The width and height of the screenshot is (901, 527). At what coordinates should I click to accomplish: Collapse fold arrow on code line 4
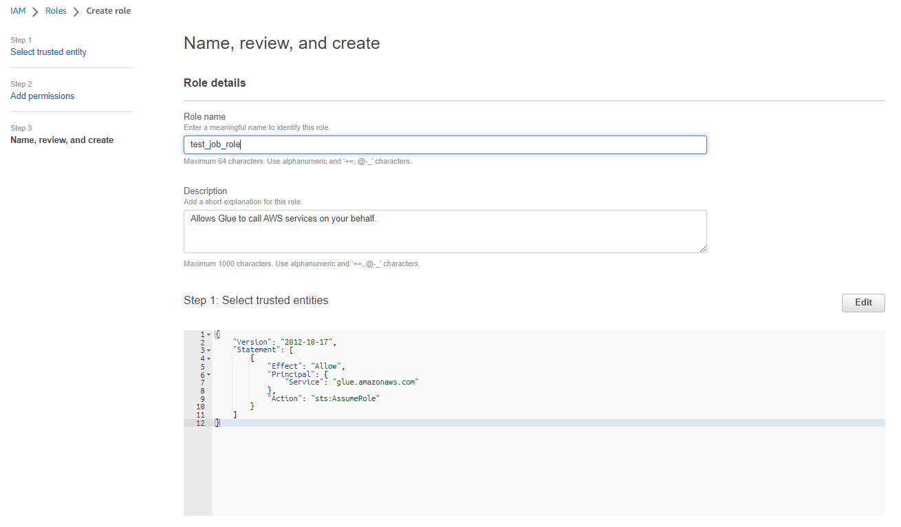tap(208, 358)
